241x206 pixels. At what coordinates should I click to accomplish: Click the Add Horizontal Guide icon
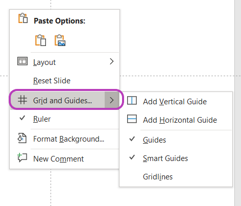(132, 119)
